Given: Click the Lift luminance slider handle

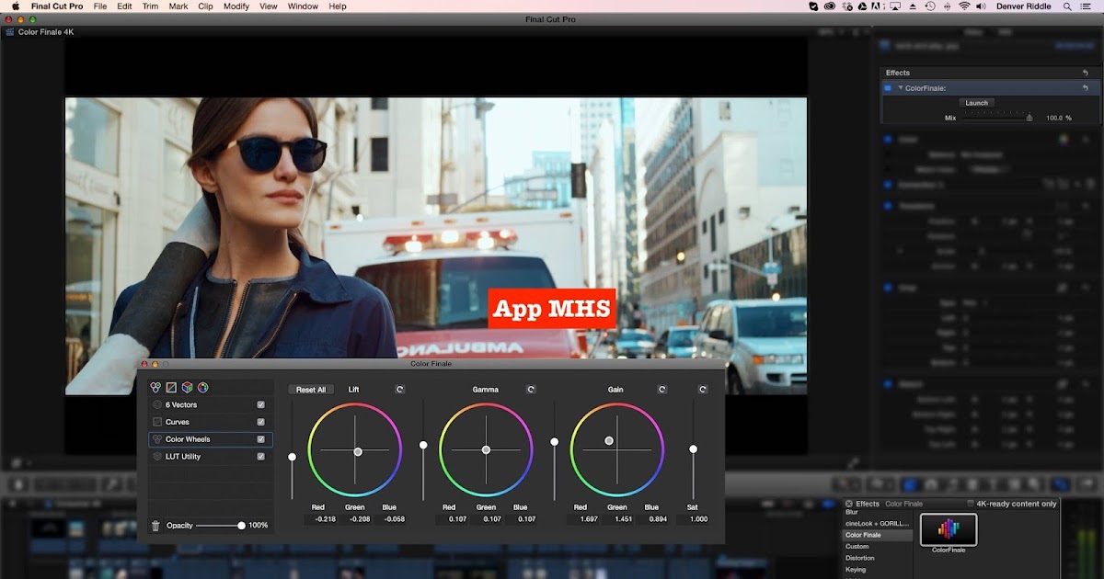Looking at the screenshot, I should [x=292, y=457].
